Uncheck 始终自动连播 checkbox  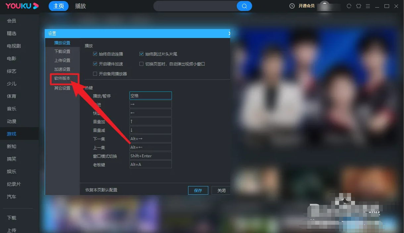pos(95,54)
